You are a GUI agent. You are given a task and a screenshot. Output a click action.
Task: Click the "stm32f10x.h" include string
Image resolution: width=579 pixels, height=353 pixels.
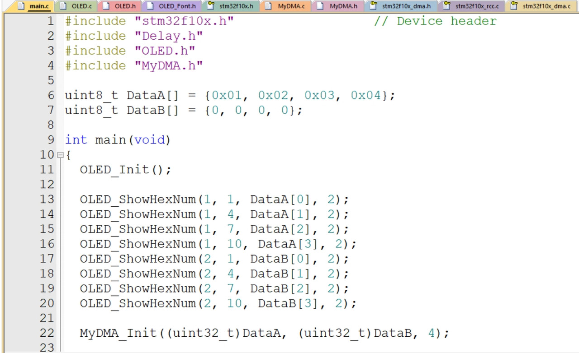click(184, 21)
